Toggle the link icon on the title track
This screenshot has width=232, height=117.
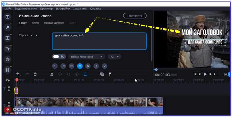[x=9, y=90]
